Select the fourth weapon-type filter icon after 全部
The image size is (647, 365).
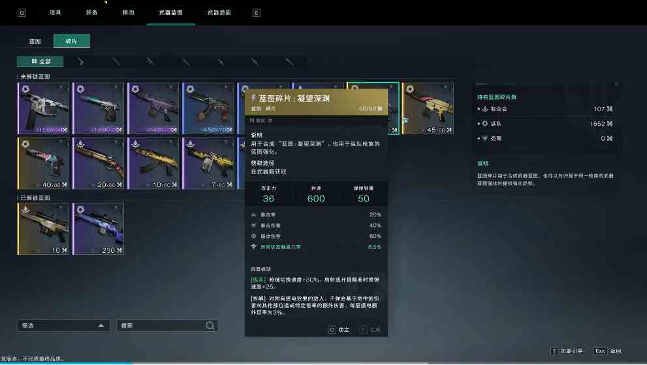185,61
